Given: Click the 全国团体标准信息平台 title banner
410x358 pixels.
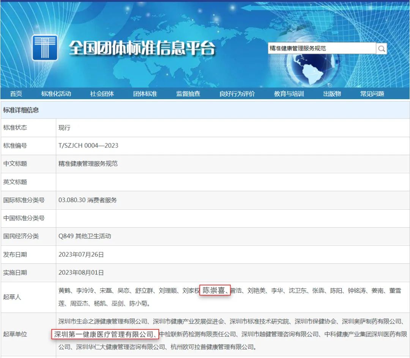Looking at the screenshot, I should coord(142,48).
